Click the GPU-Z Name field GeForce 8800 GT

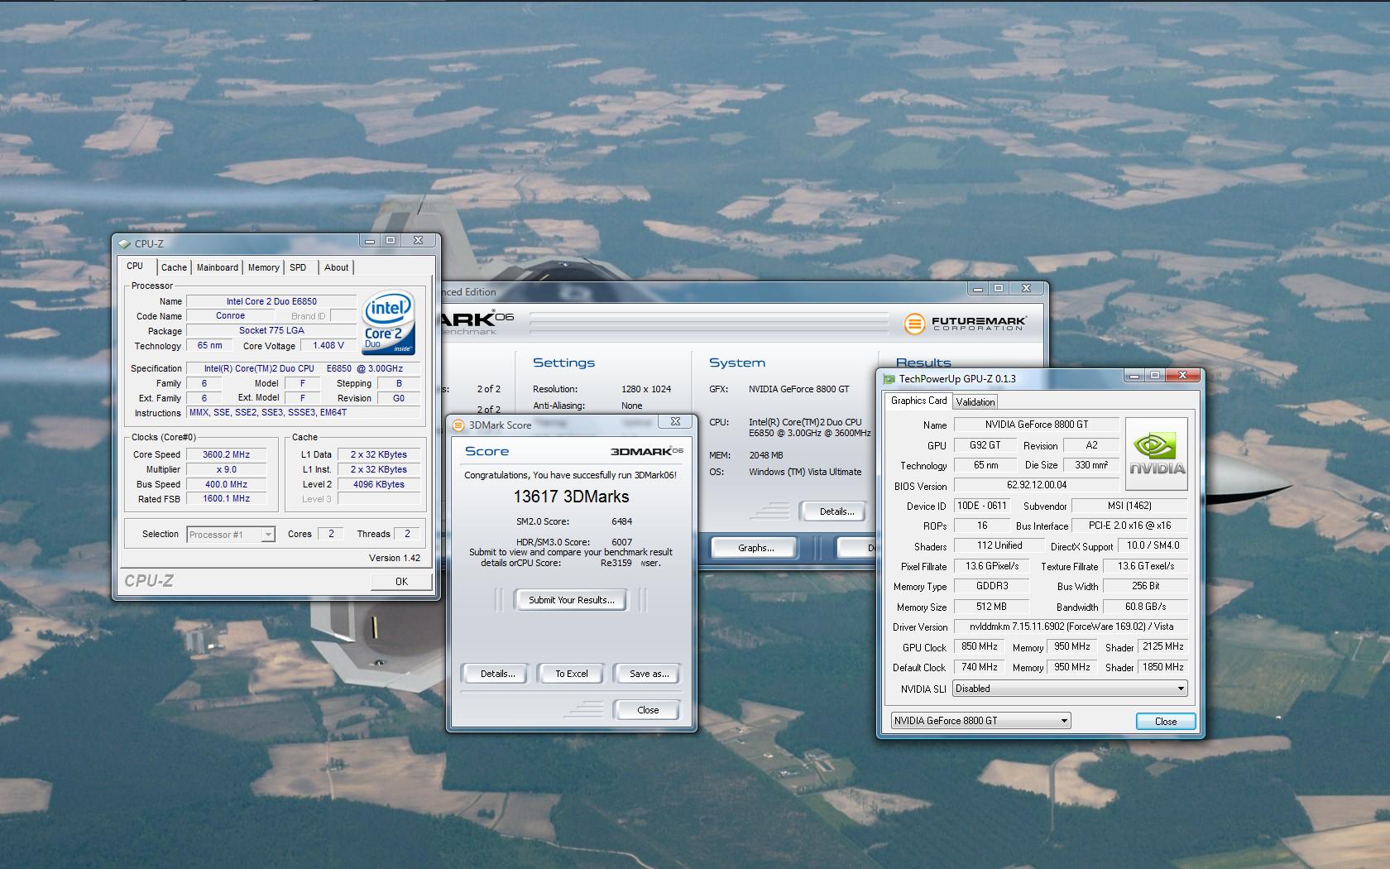(1037, 425)
